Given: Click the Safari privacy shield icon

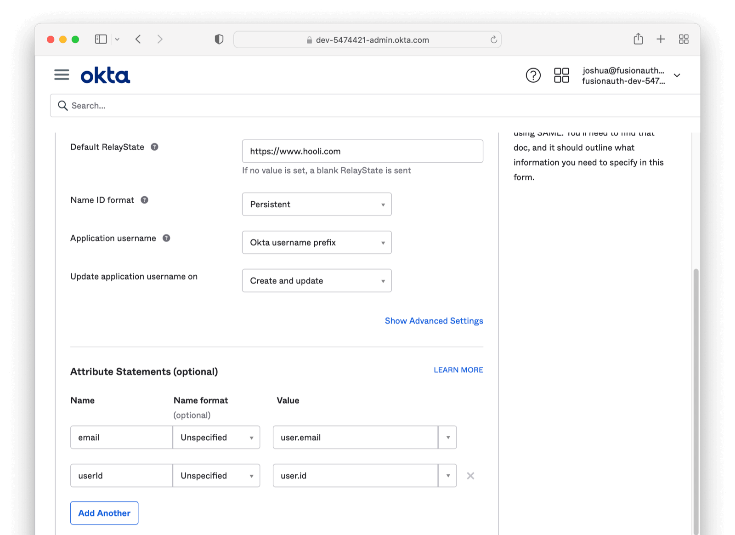Looking at the screenshot, I should pyautogui.click(x=219, y=40).
